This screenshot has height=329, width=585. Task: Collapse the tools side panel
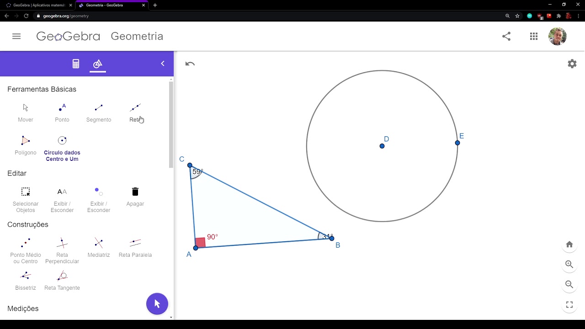tap(162, 64)
